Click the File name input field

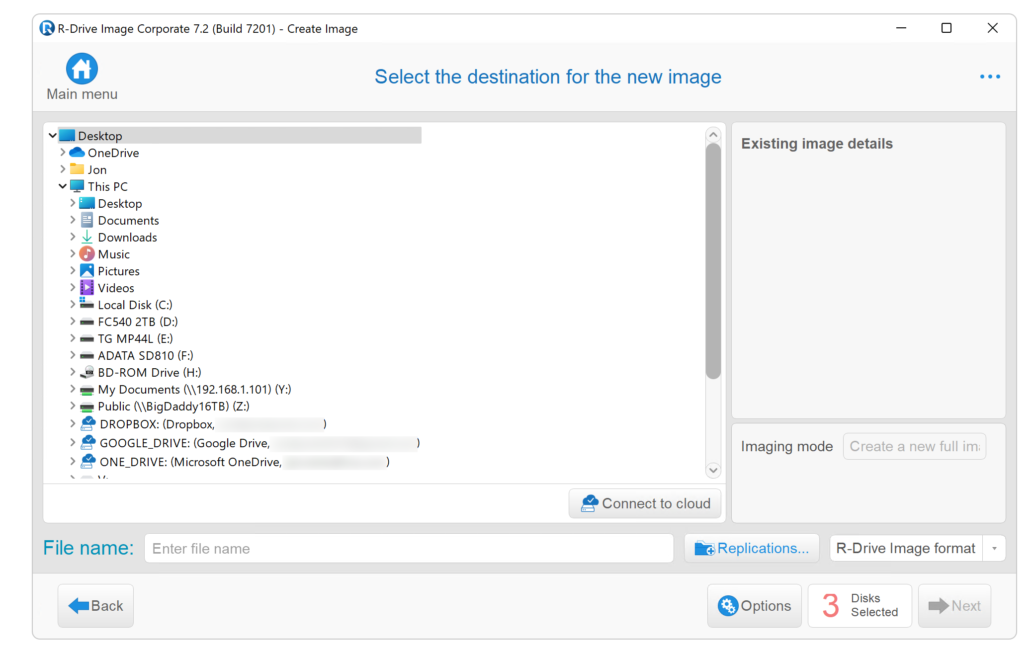click(409, 548)
